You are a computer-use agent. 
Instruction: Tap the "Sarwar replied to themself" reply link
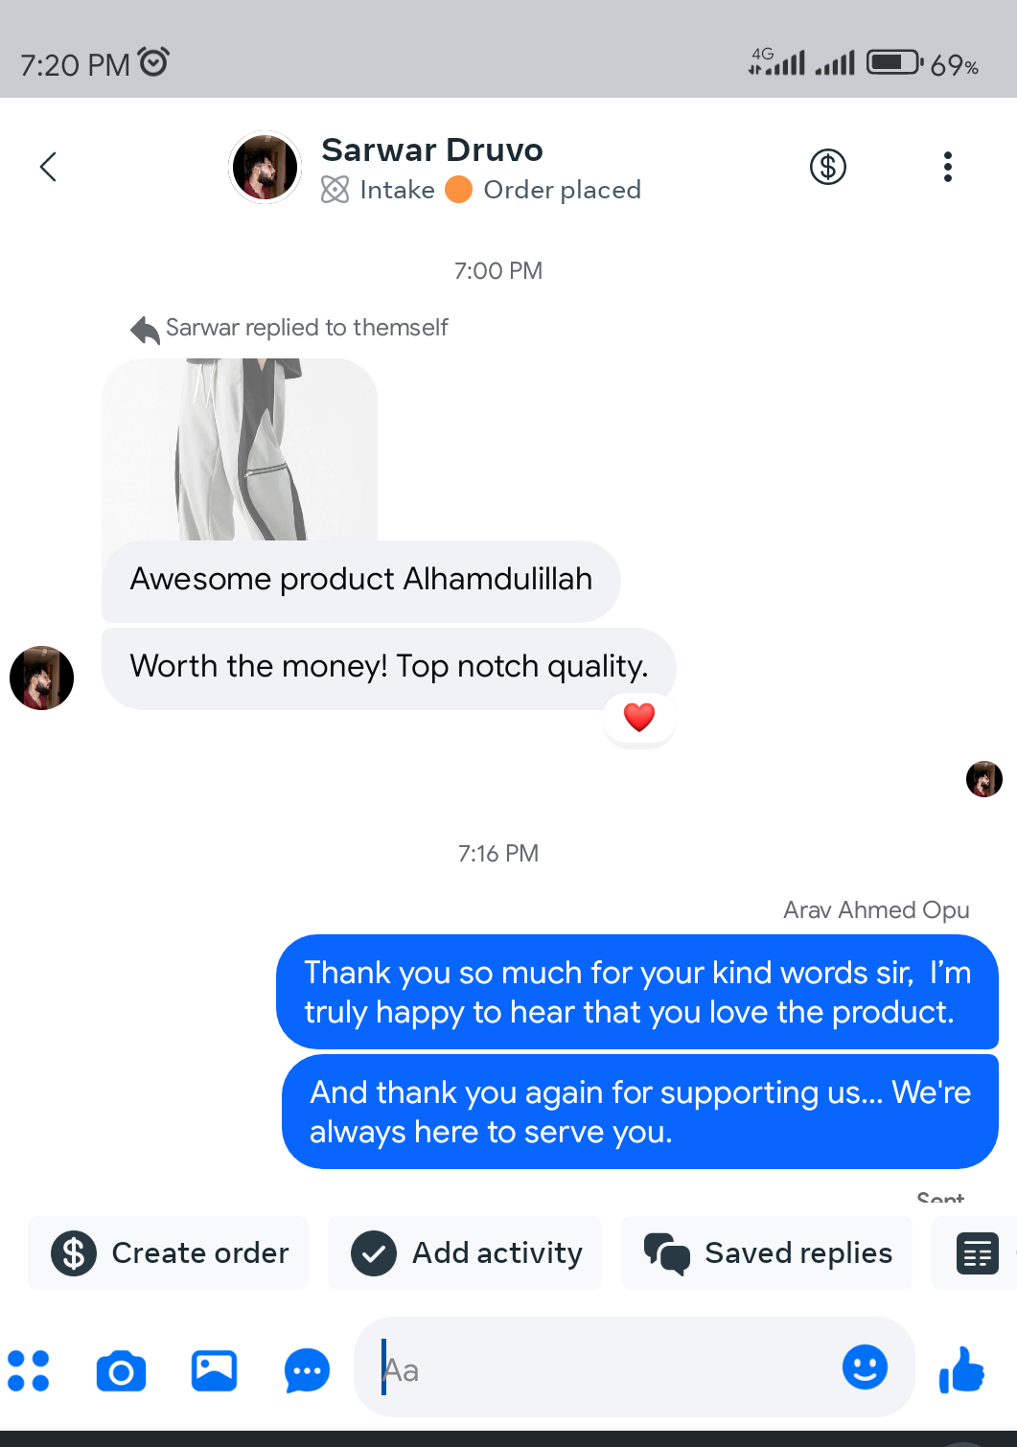click(306, 328)
